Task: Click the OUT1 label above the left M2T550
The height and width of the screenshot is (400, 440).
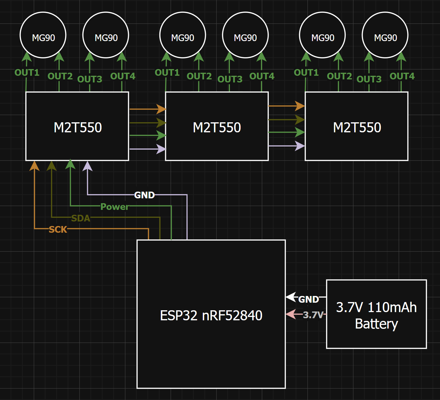Action: (27, 73)
